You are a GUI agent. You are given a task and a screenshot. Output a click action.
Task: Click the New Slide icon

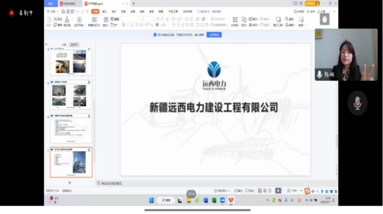(94, 20)
